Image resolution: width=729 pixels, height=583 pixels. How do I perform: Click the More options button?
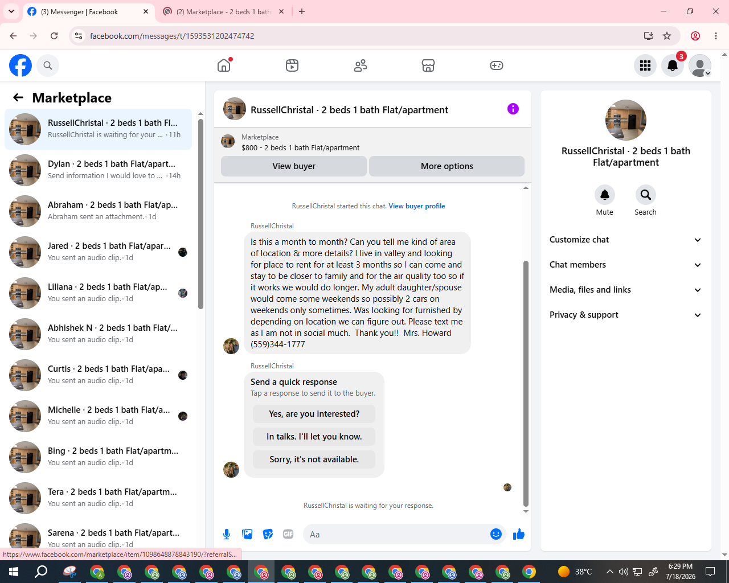[x=447, y=166]
